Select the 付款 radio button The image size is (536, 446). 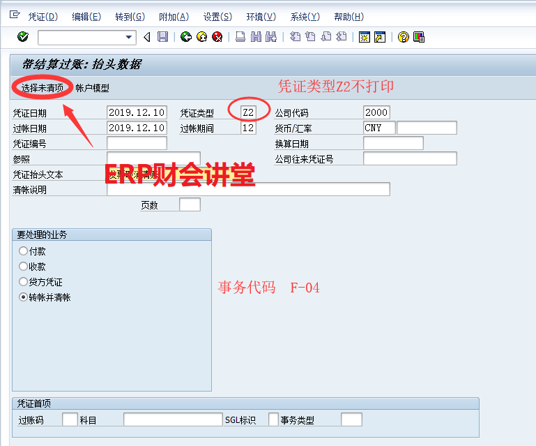point(24,251)
